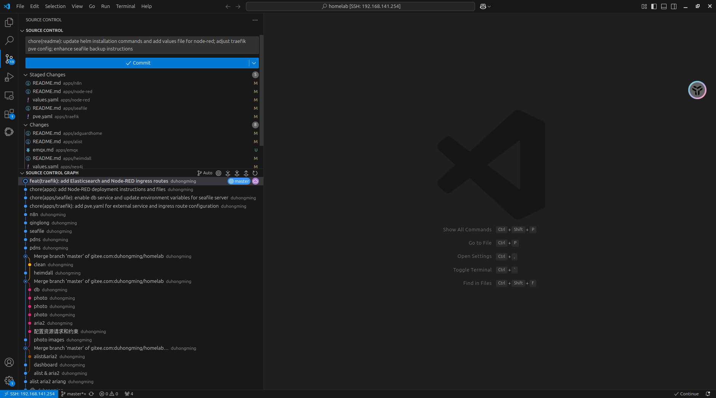Viewport: 716px width, 398px height.
Task: Click the Customize Layout icon
Action: click(x=644, y=6)
